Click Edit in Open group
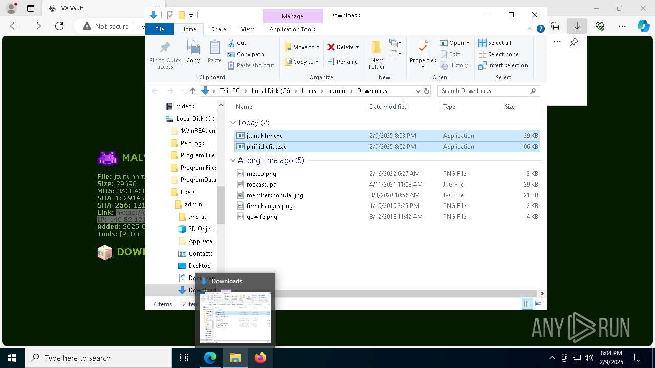Screen dimensions: 655x368 [x=450, y=54]
